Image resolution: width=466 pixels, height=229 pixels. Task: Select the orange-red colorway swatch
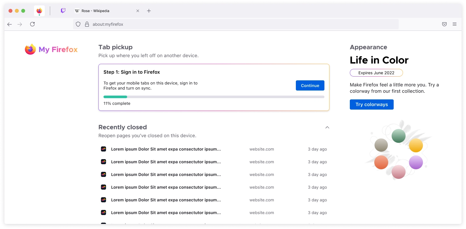click(x=381, y=162)
